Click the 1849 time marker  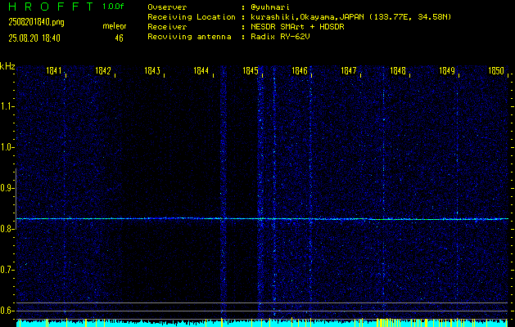pos(447,70)
